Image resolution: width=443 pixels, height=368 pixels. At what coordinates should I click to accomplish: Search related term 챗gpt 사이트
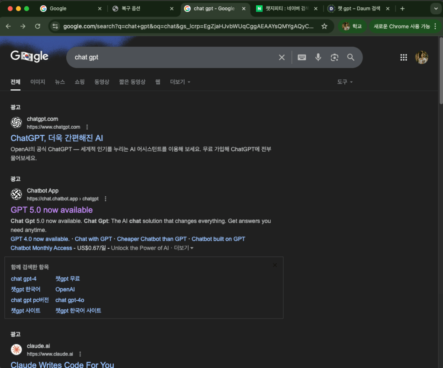point(26,310)
